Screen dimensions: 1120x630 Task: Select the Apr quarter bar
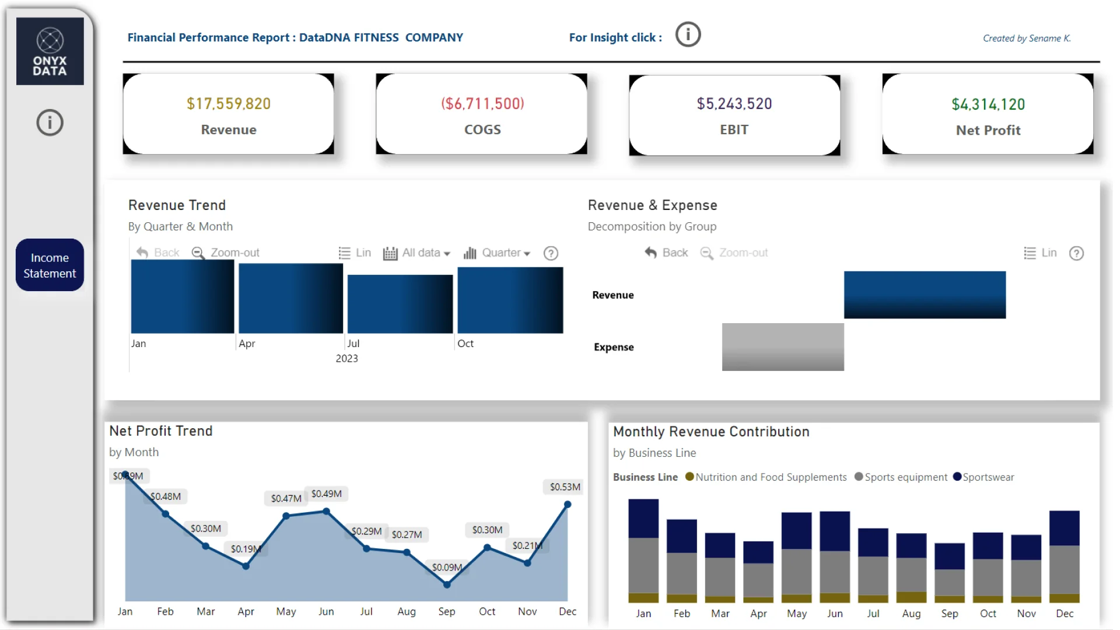(x=290, y=299)
